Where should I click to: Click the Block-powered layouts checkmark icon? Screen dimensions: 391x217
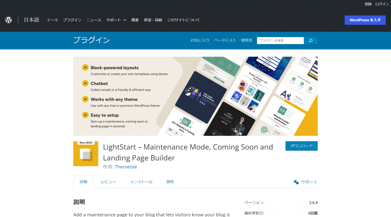click(x=85, y=67)
